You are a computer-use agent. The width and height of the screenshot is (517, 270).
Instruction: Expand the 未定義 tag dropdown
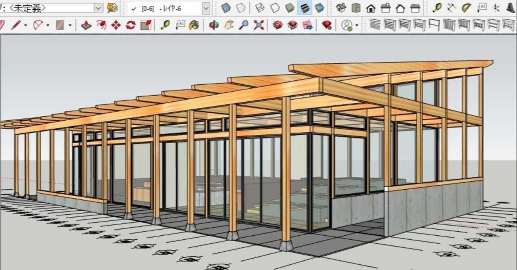coord(99,8)
